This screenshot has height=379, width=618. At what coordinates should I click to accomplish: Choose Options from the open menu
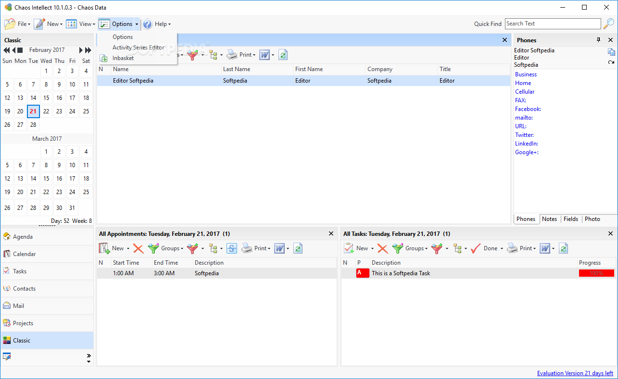123,37
